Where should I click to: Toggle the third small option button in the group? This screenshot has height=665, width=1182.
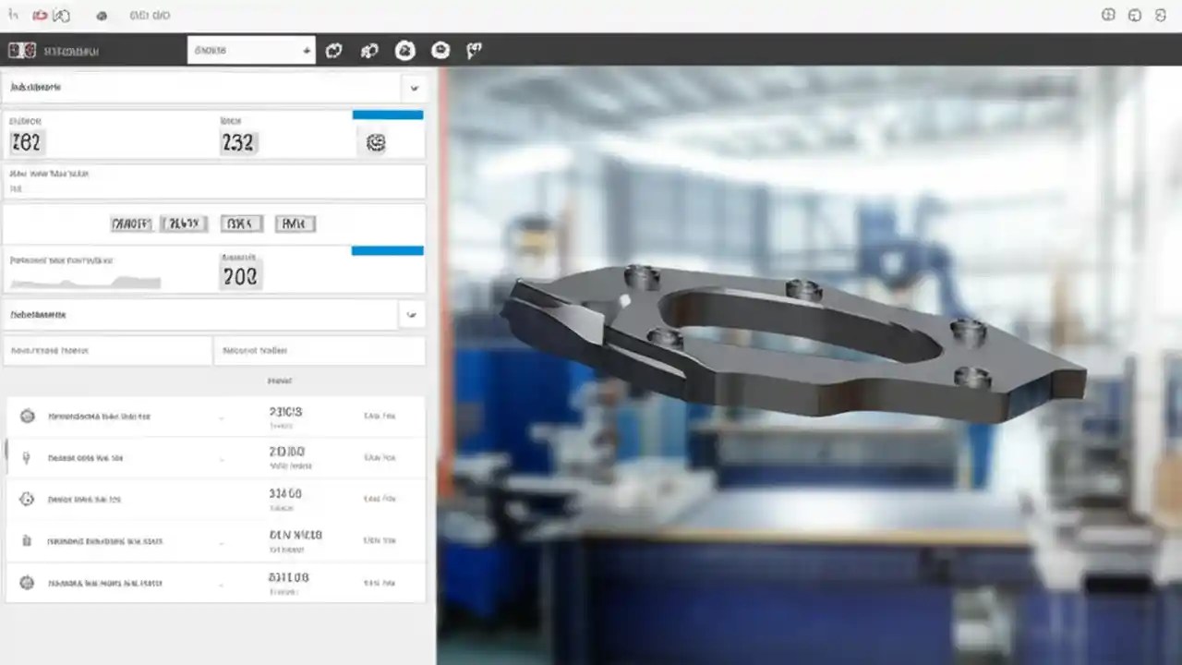tap(242, 223)
